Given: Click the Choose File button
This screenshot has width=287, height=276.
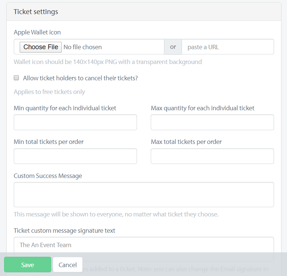Looking at the screenshot, I should pyautogui.click(x=40, y=47).
